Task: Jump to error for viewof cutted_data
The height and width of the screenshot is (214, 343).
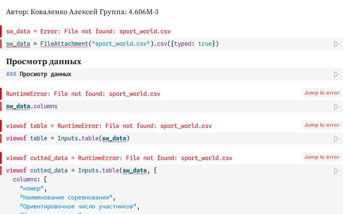Action: 322,157
